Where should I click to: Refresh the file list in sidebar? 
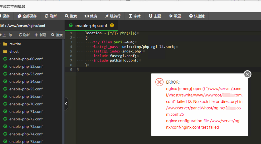24,35
